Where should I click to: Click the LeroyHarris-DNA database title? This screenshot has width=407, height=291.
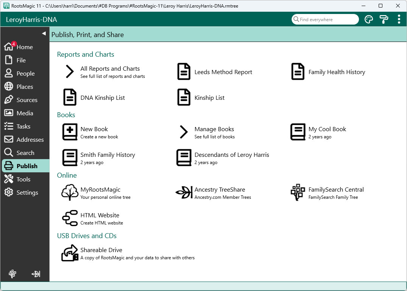coord(31,20)
